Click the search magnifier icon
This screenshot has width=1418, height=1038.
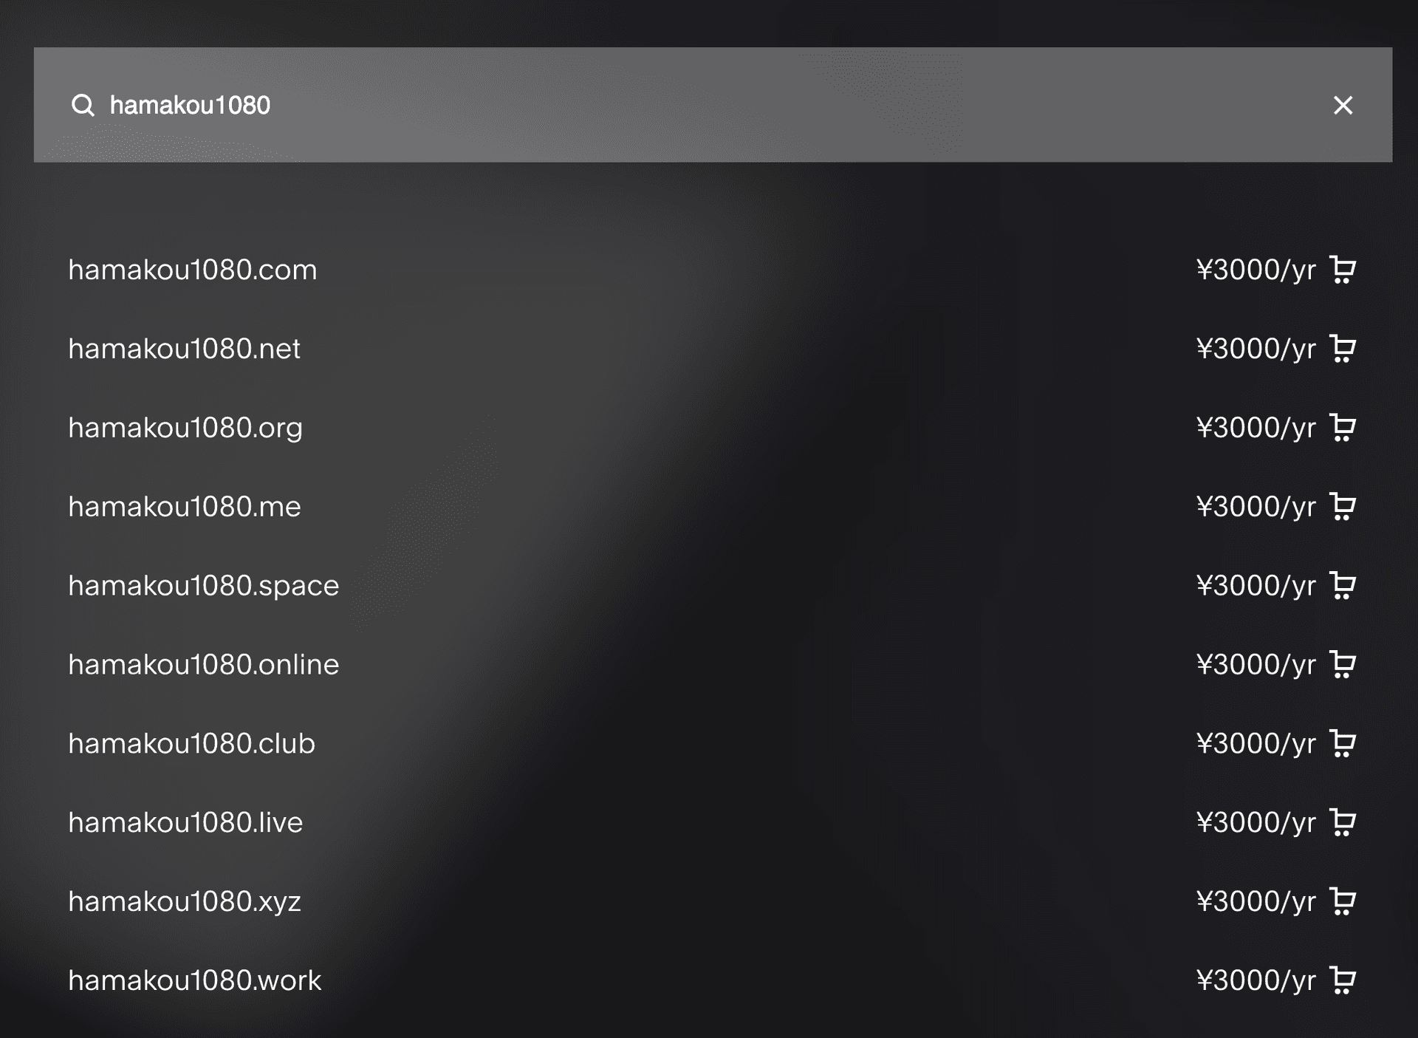(83, 106)
